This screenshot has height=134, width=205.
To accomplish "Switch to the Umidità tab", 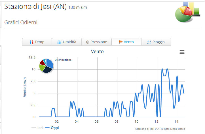I will point(67,42).
